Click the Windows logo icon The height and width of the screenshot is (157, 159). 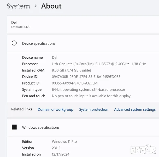pos(14,127)
